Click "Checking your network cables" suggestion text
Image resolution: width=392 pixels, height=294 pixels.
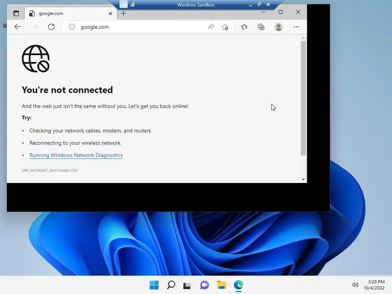coord(90,131)
